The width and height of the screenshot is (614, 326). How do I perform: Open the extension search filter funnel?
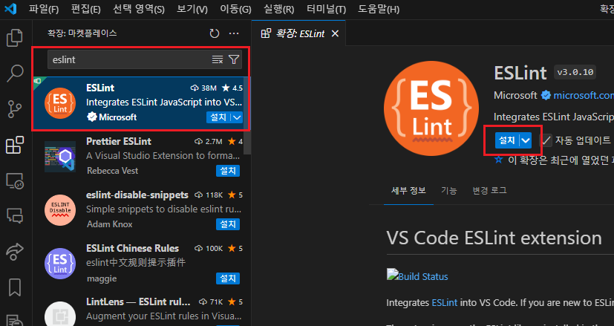pos(234,59)
